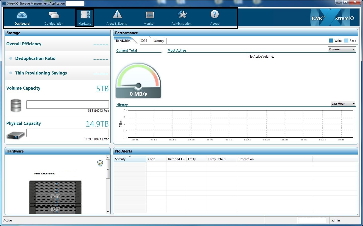The width and height of the screenshot is (363, 226).
Task: Expand the Last Hour history dropdown
Action: (x=343, y=104)
